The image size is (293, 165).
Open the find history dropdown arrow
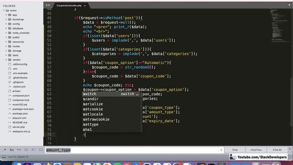[221, 150]
